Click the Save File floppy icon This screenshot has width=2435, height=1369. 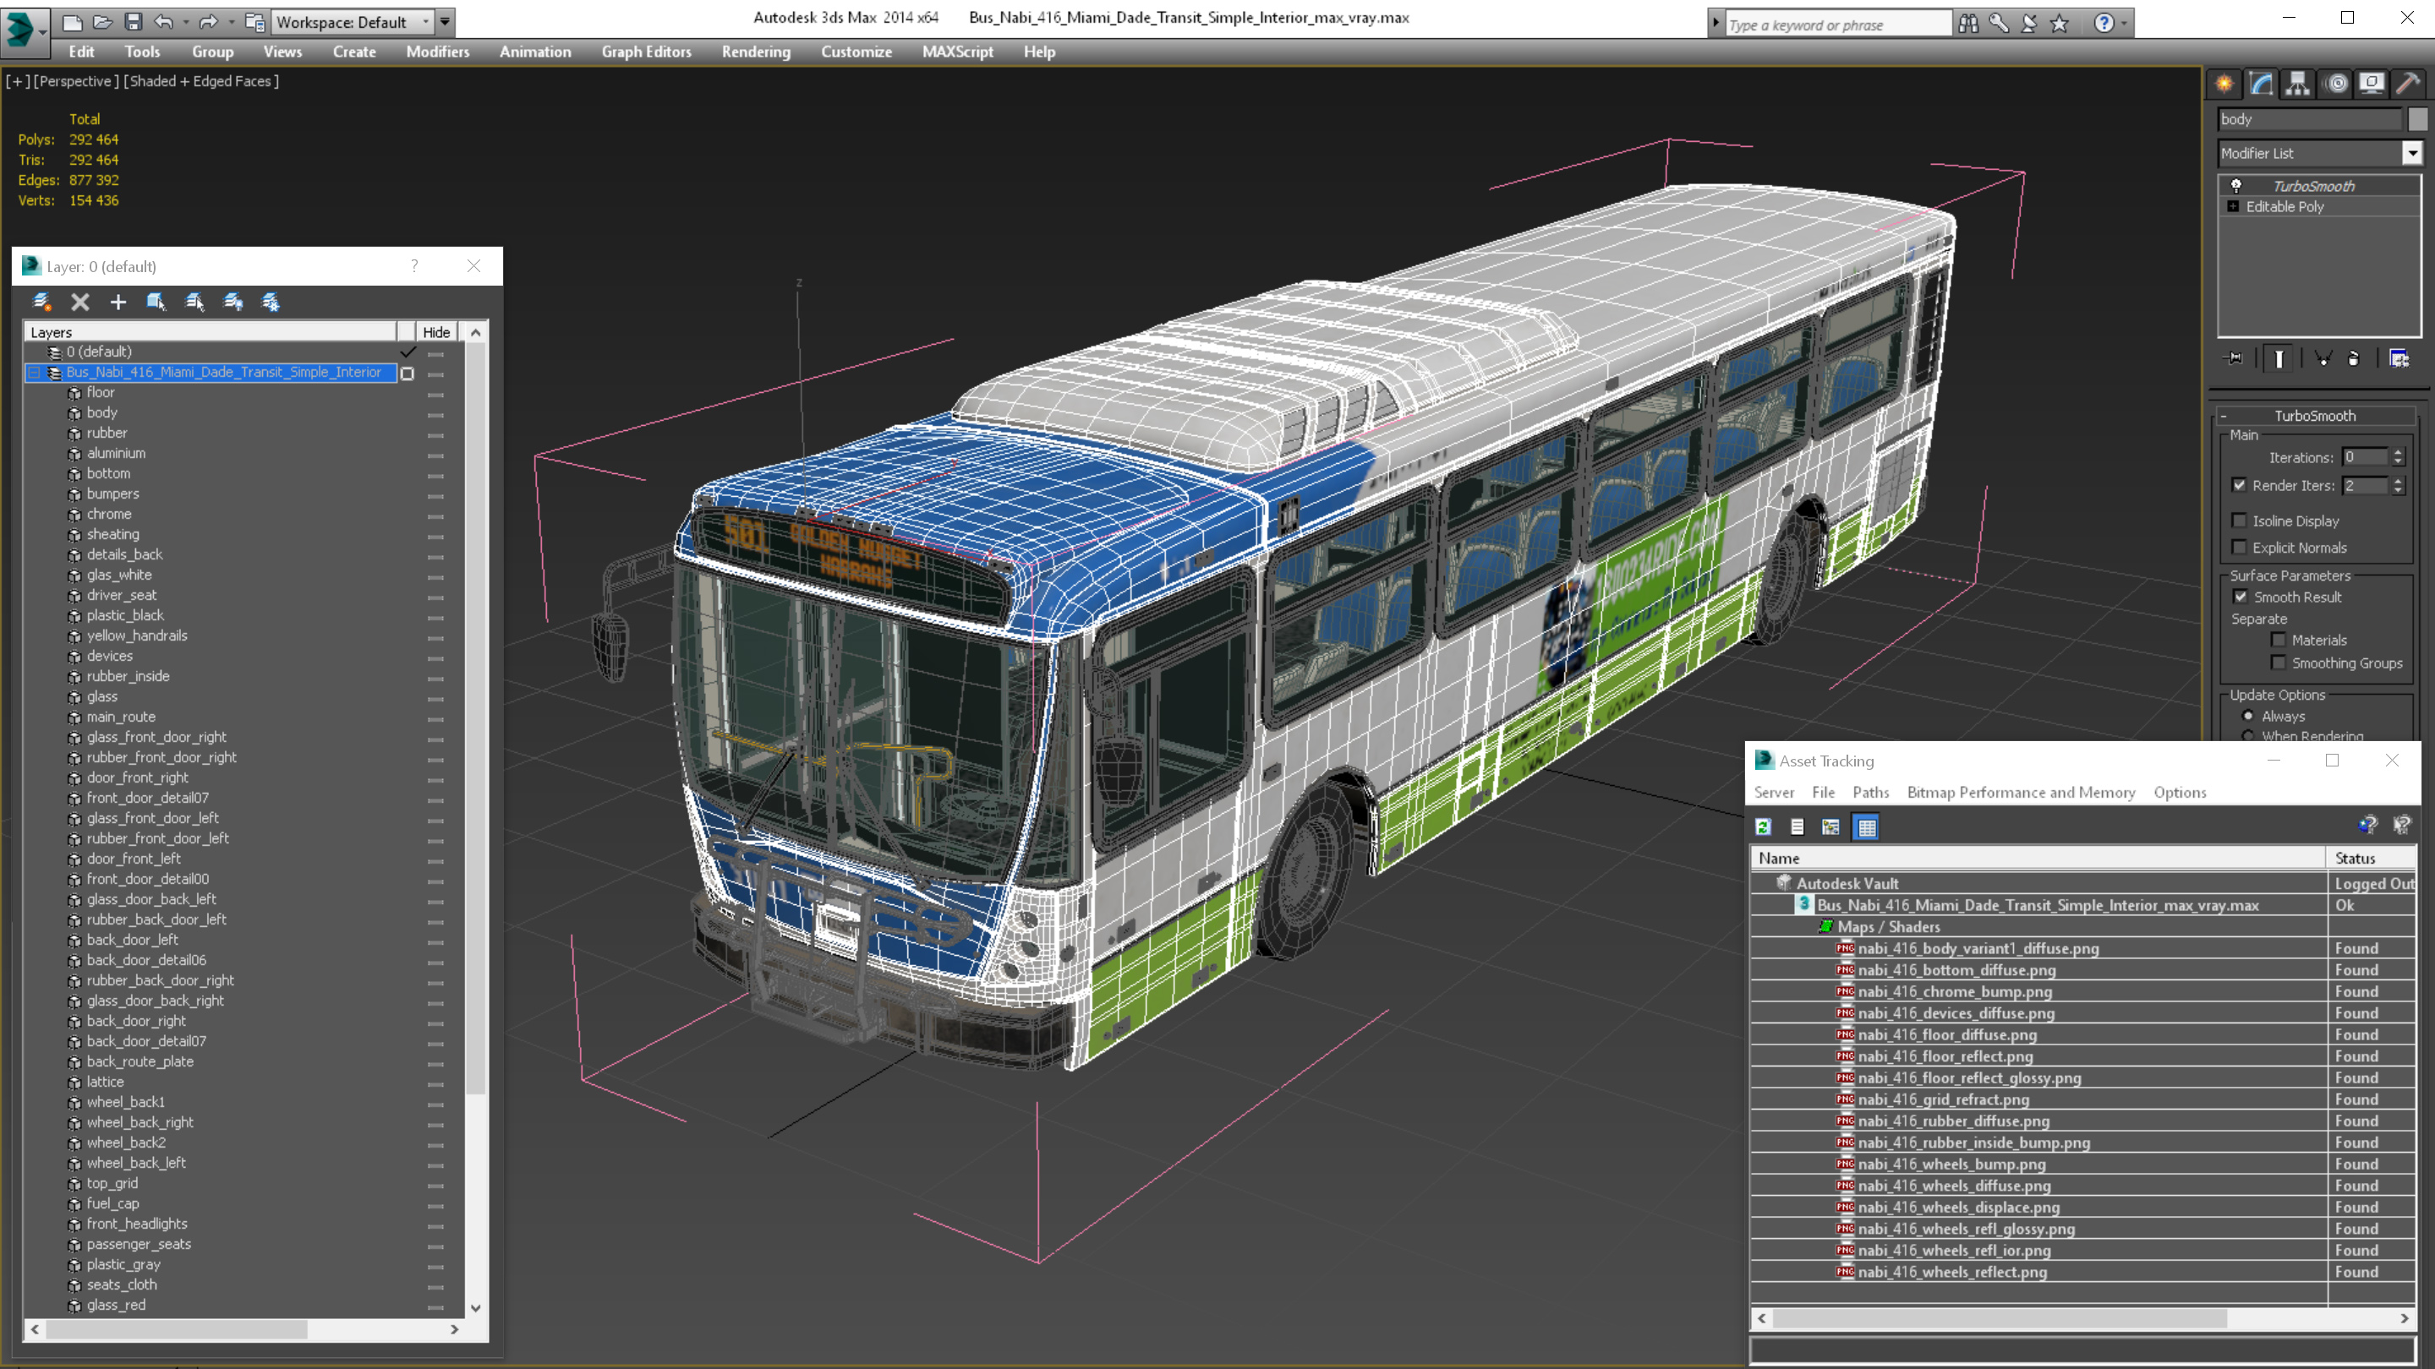134,22
